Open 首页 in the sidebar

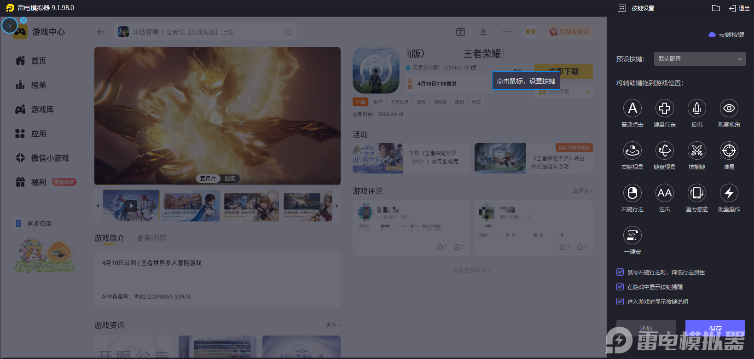coord(31,61)
